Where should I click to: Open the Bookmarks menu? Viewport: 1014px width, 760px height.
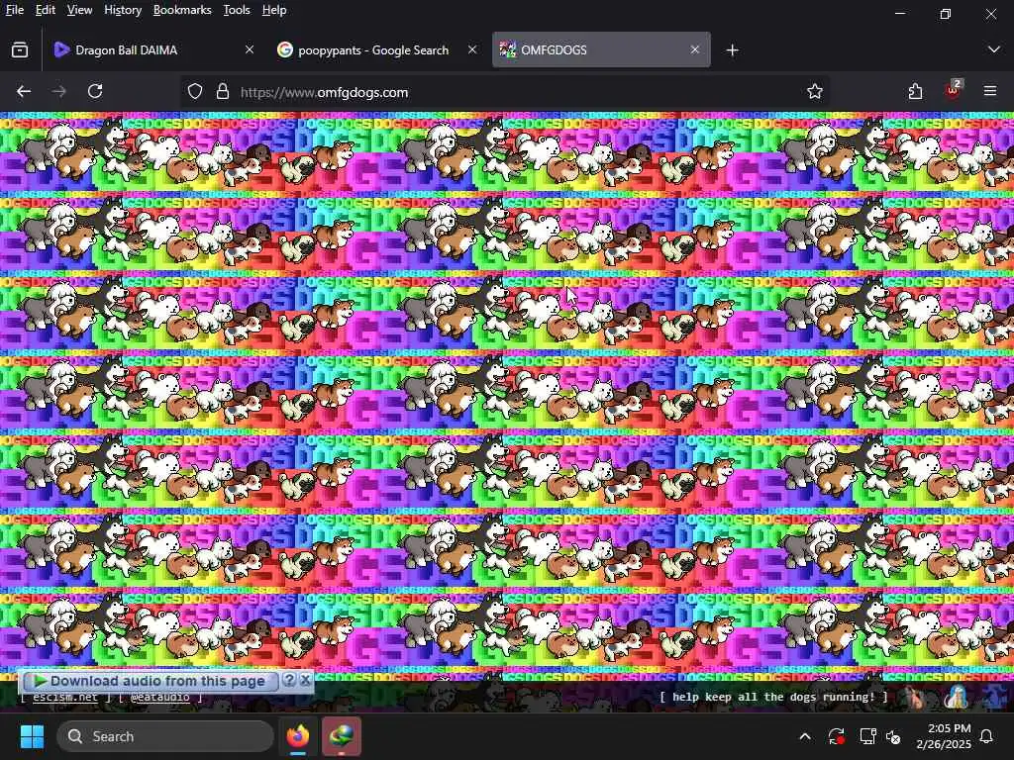tap(182, 10)
